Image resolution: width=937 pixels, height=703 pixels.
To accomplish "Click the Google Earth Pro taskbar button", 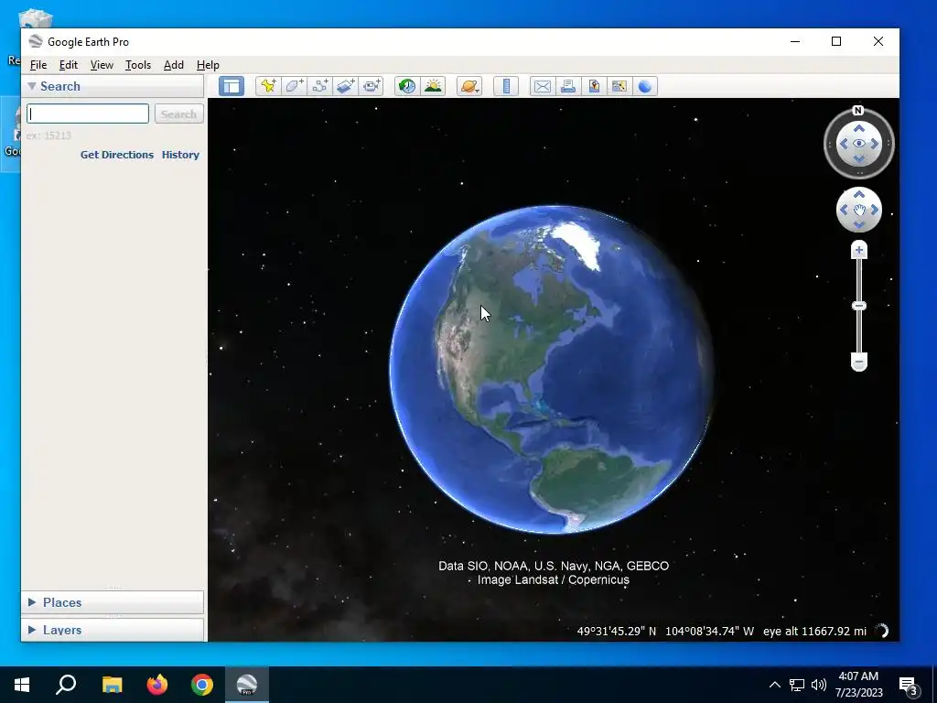I will tap(247, 685).
